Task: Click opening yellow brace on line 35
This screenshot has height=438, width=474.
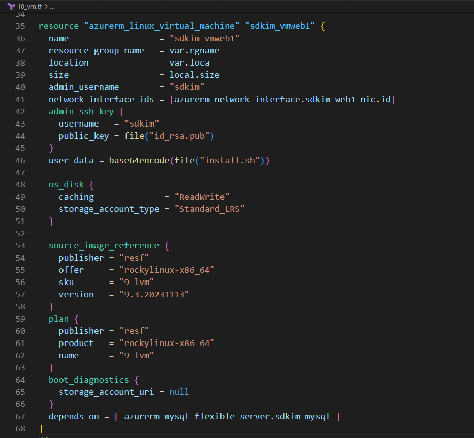Action: pos(323,26)
